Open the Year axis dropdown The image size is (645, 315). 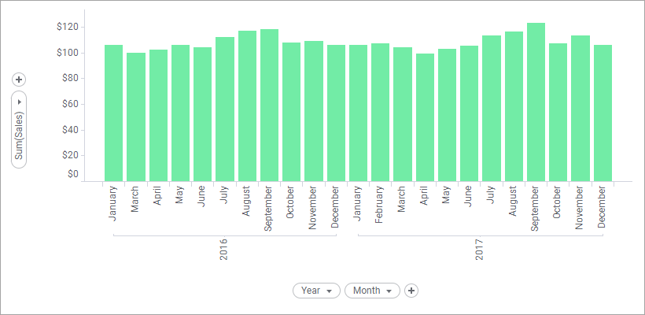coord(316,291)
